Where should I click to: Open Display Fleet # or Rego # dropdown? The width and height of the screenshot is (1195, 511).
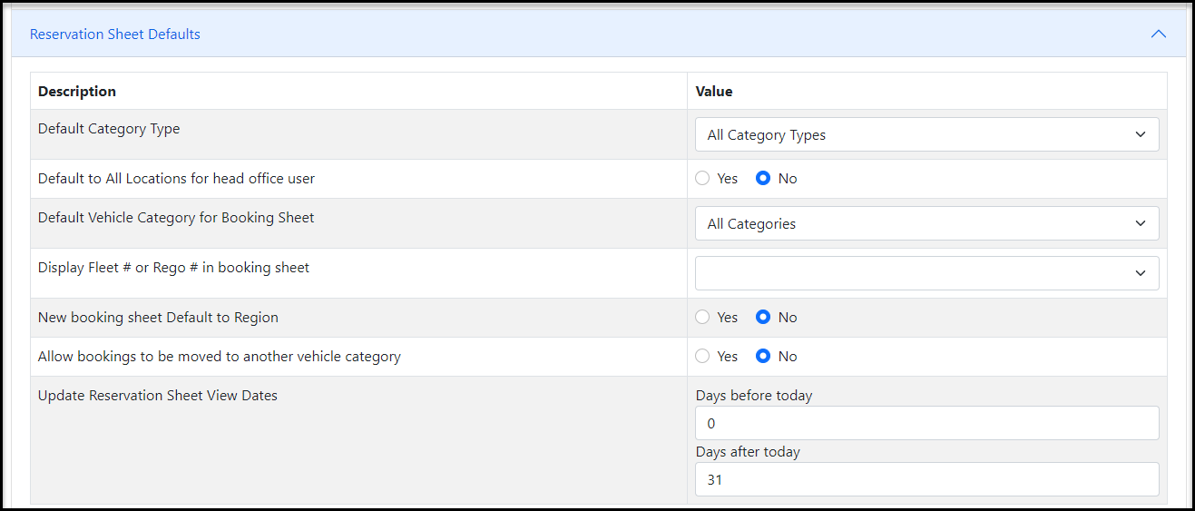coord(927,273)
